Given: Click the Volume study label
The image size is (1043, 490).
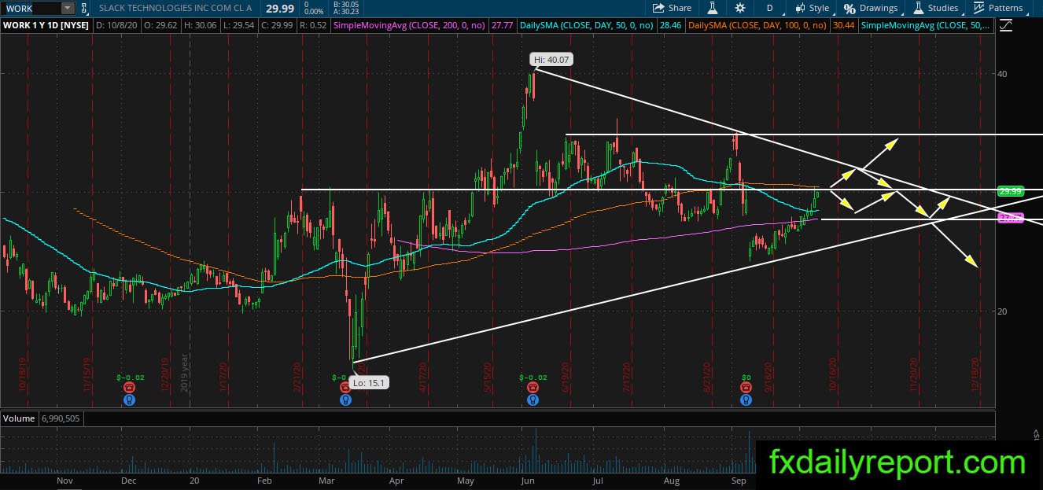Looking at the screenshot, I should [18, 418].
